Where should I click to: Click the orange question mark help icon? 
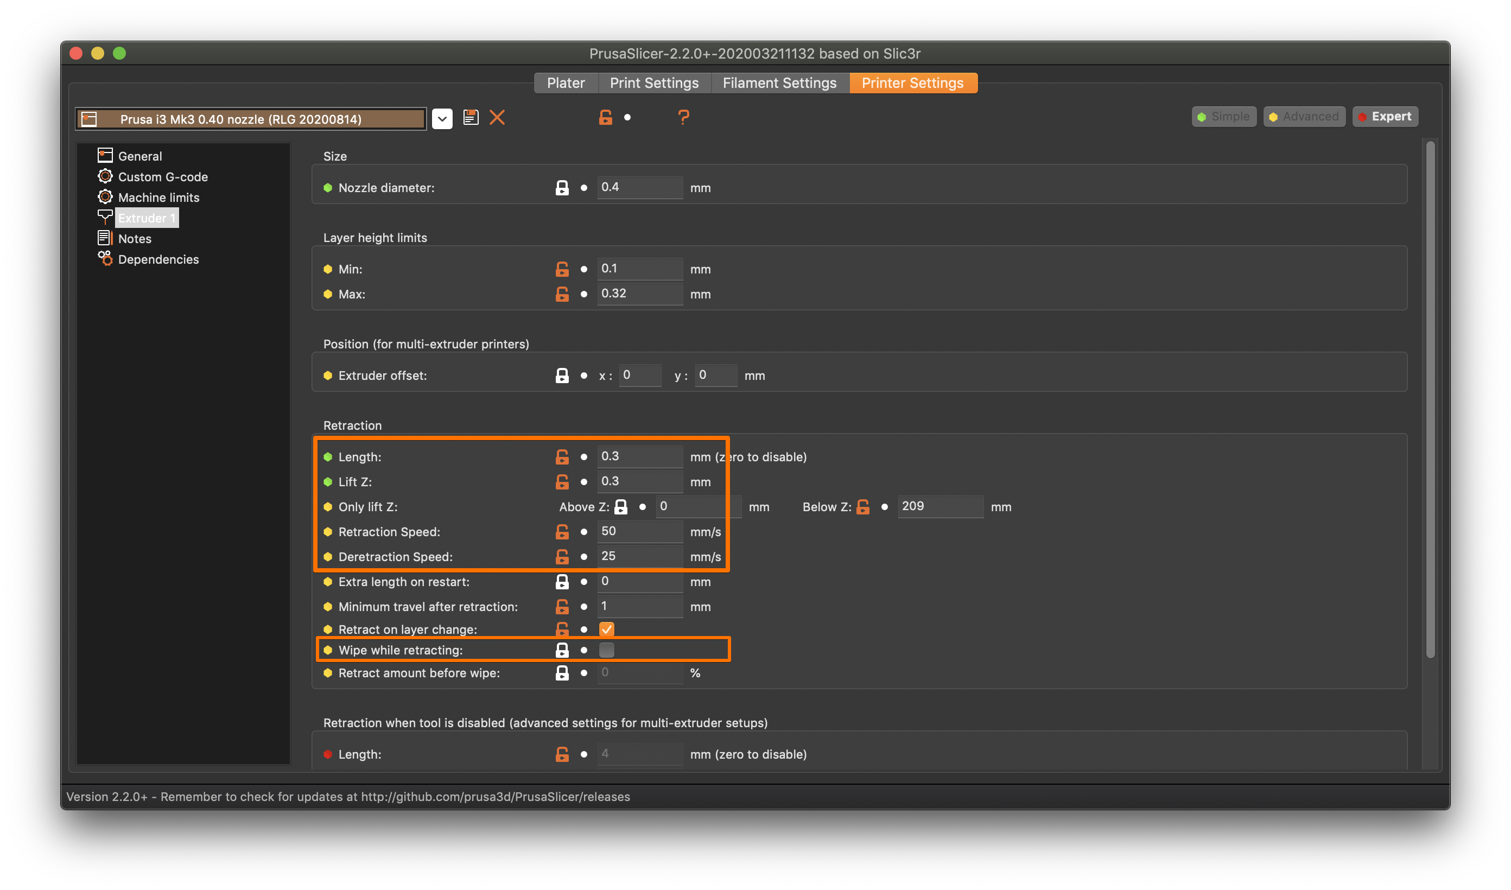click(683, 117)
